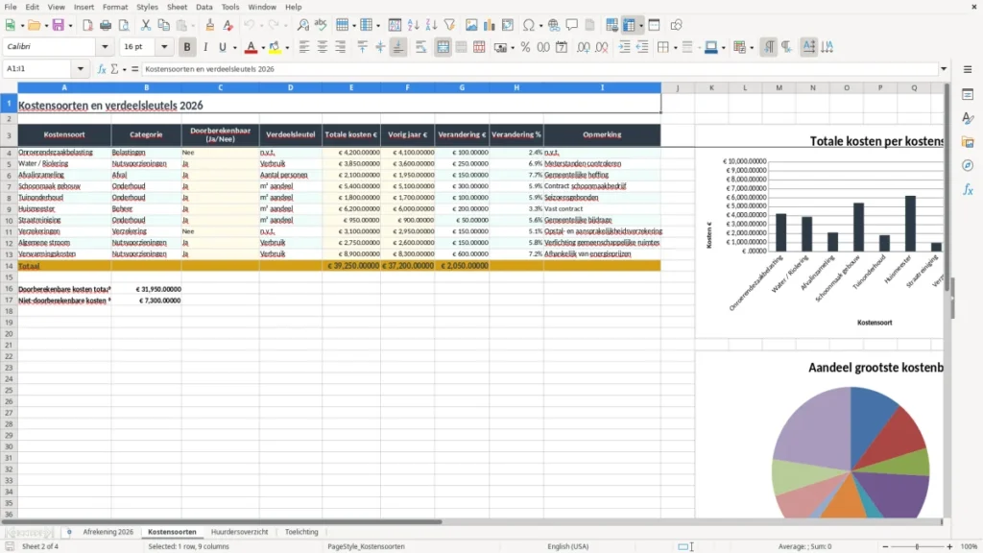Open the Format menu
This screenshot has height=553, width=983.
point(115,7)
